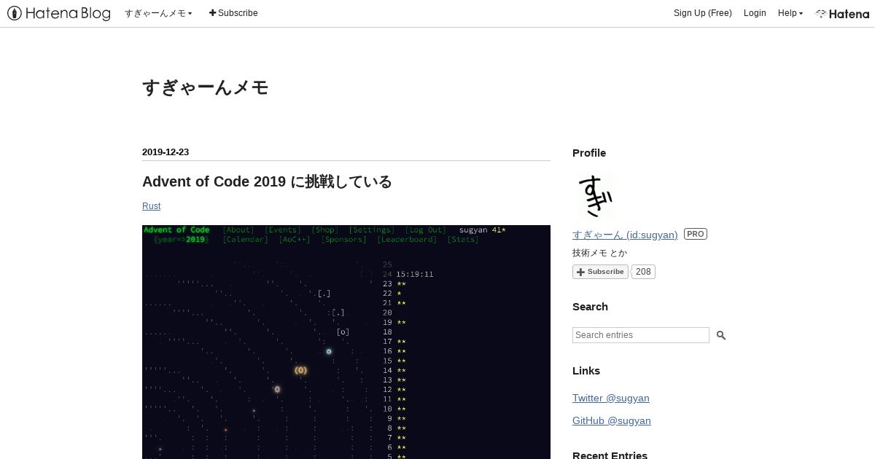Viewport: 875px width, 459px height.
Task: Click Sign Up (Free)
Action: [702, 13]
